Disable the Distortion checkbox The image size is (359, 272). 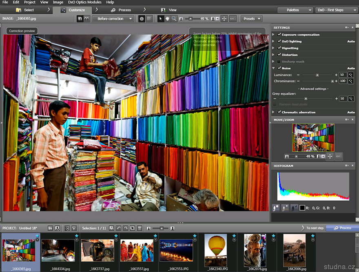[x=279, y=55]
